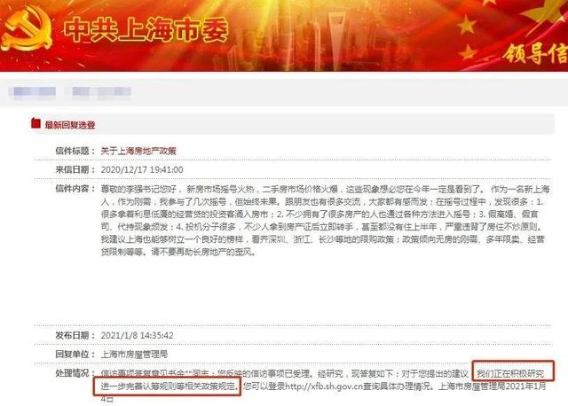Click the red icon beside 最新回复选登

pos(35,123)
